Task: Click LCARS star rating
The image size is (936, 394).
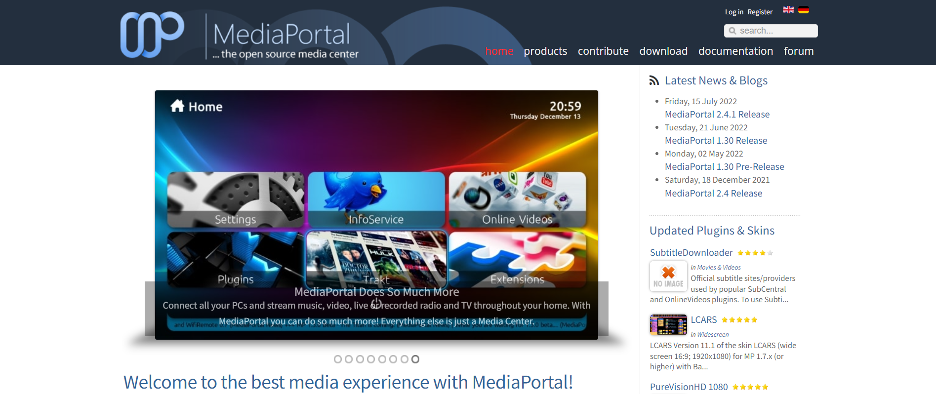Action: click(739, 320)
